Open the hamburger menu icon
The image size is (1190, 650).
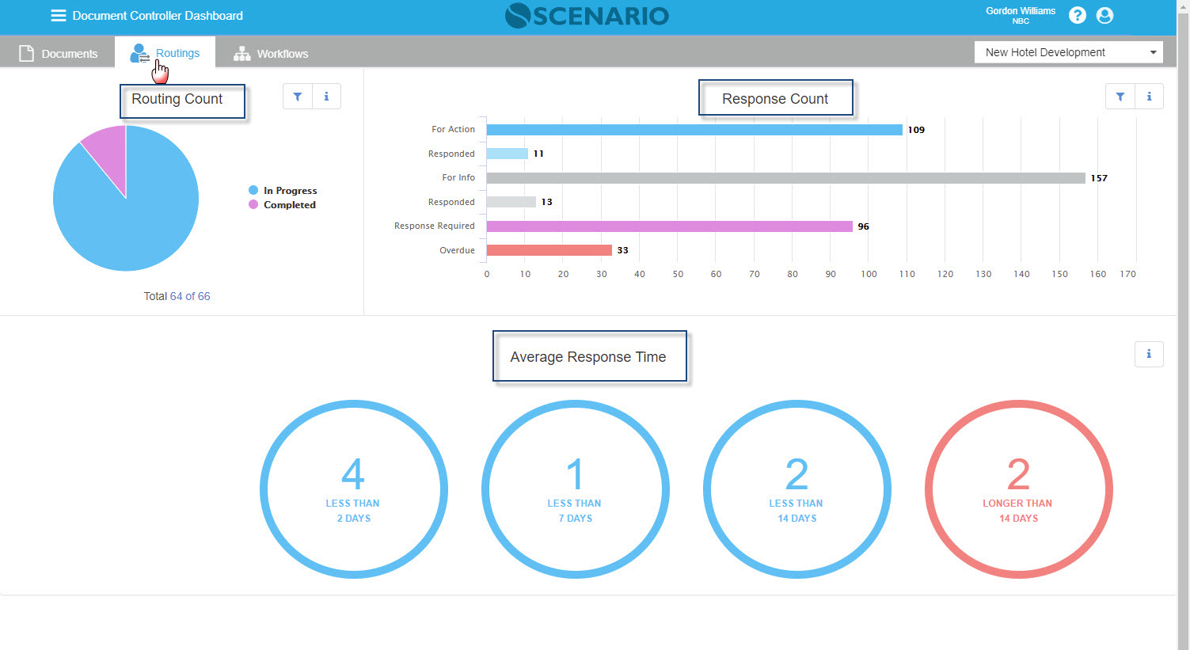pyautogui.click(x=58, y=16)
